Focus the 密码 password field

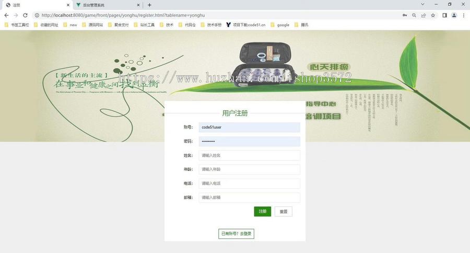250,141
